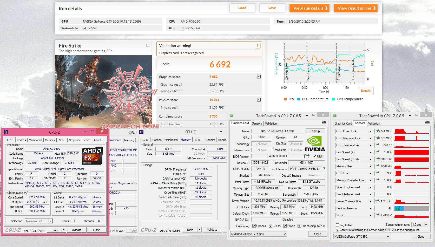
Task: Uncheck Continue refreshing while GPU-Z in background
Action: [x=337, y=230]
